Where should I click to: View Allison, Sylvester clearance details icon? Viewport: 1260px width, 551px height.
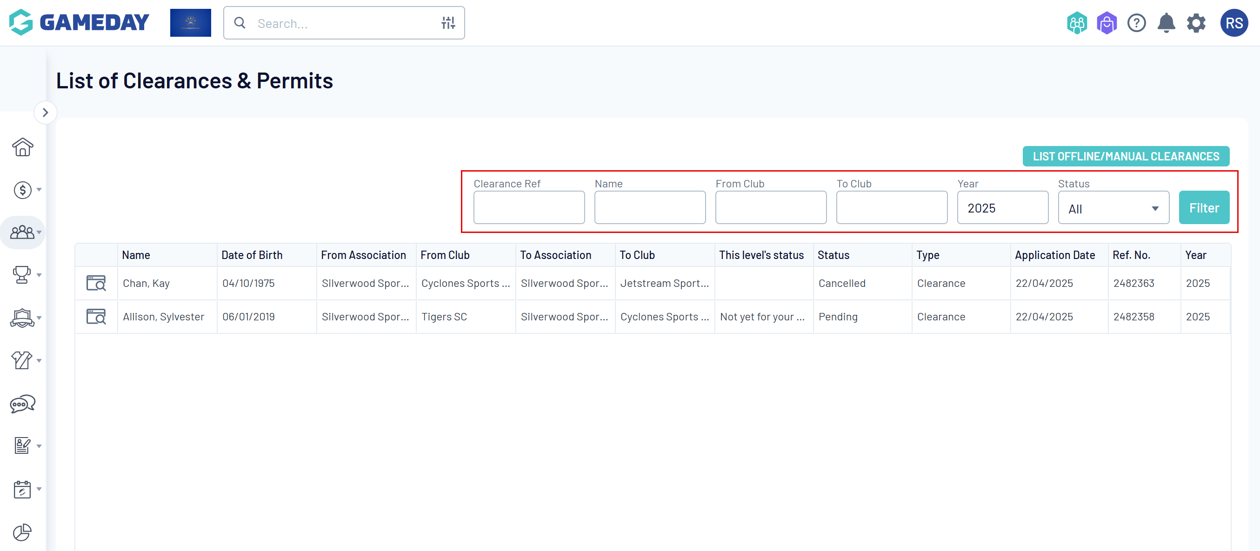96,317
